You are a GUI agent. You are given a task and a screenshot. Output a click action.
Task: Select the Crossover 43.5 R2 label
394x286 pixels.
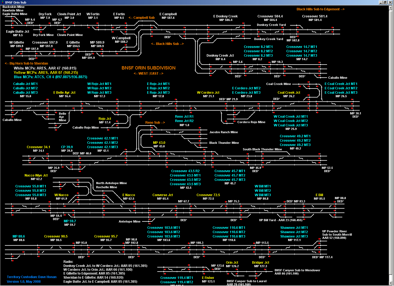[x=185, y=171]
